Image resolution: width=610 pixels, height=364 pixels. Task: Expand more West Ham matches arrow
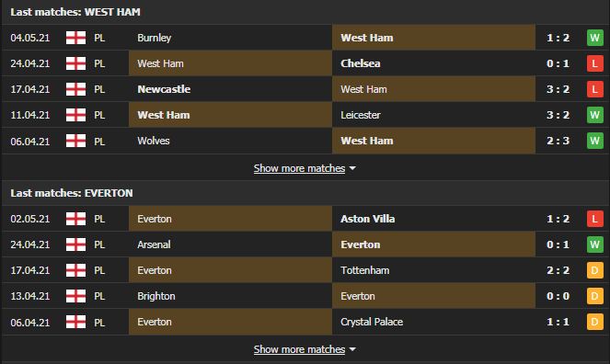click(352, 168)
